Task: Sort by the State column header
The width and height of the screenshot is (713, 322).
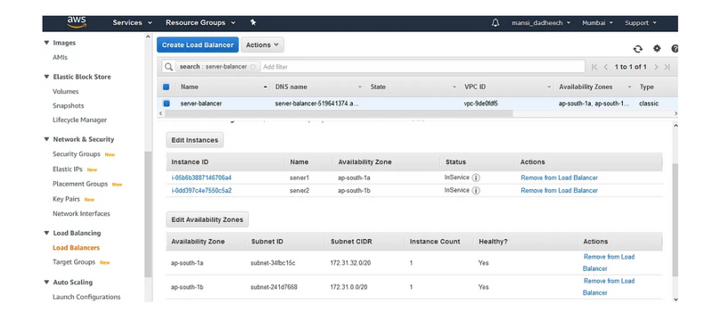Action: (x=378, y=87)
